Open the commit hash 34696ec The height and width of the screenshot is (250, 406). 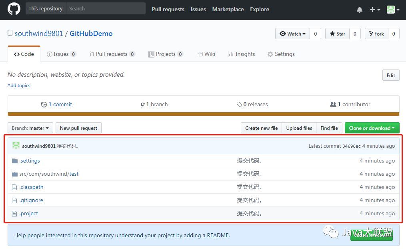tap(351, 146)
